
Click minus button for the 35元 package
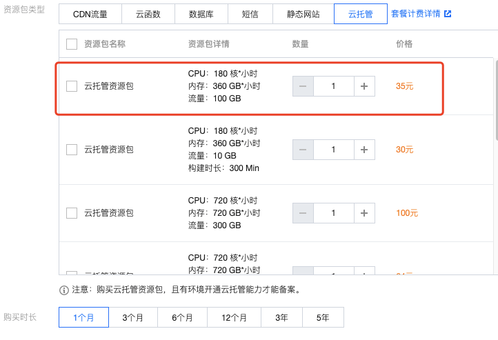(x=303, y=86)
